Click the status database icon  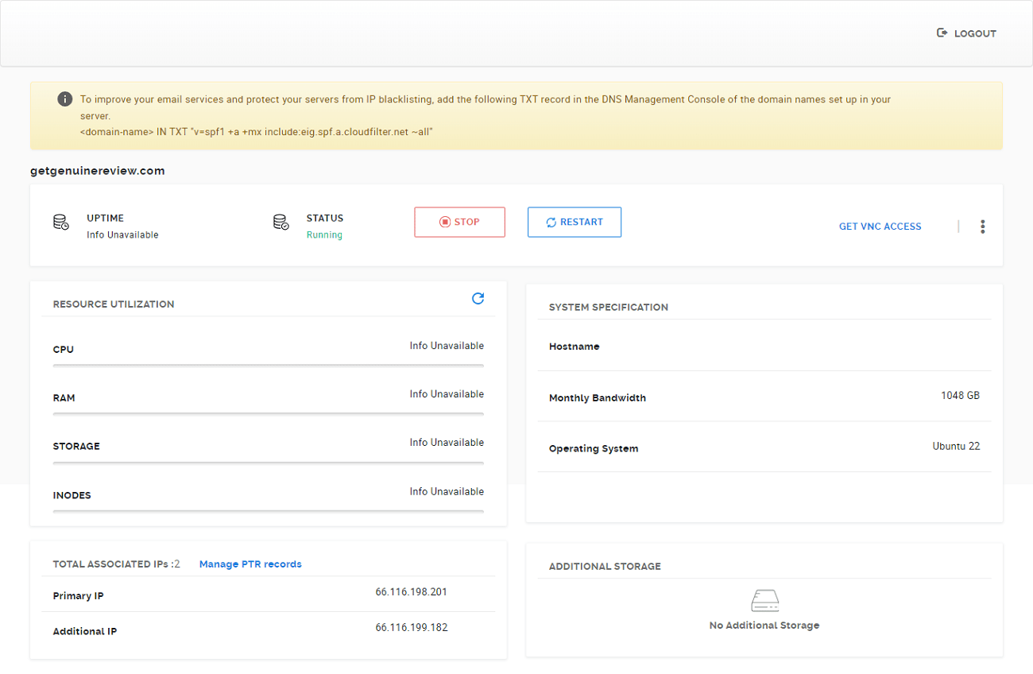point(280,223)
